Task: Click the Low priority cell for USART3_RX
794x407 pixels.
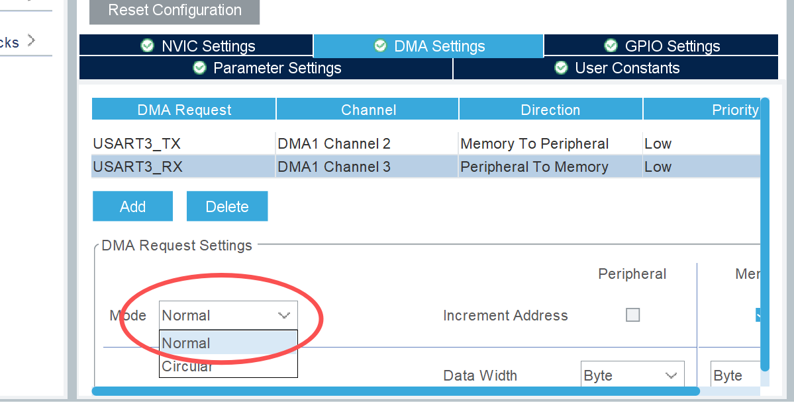Action: click(x=701, y=166)
